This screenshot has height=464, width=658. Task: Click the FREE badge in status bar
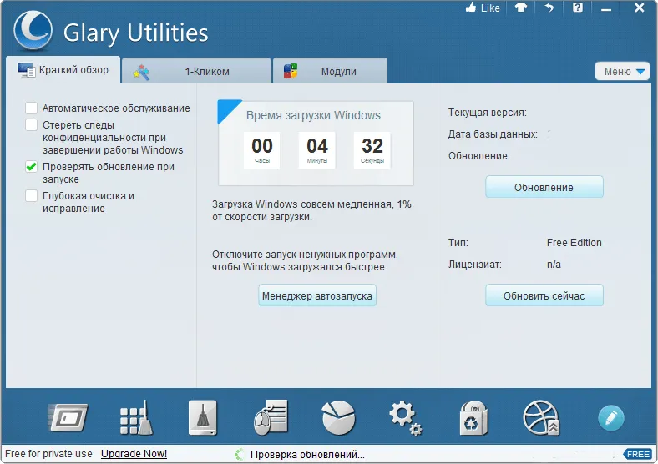click(x=637, y=454)
